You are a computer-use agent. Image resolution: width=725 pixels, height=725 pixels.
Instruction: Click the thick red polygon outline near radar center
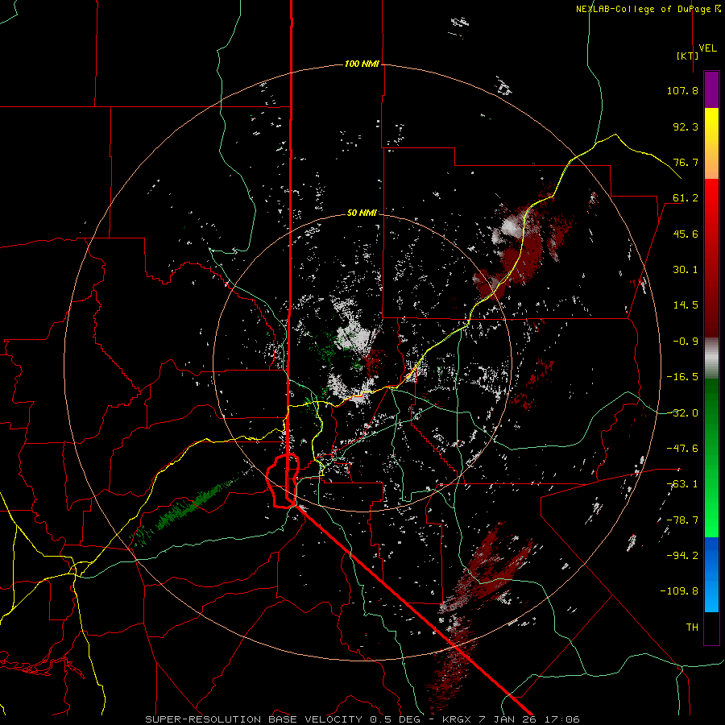coord(283,482)
